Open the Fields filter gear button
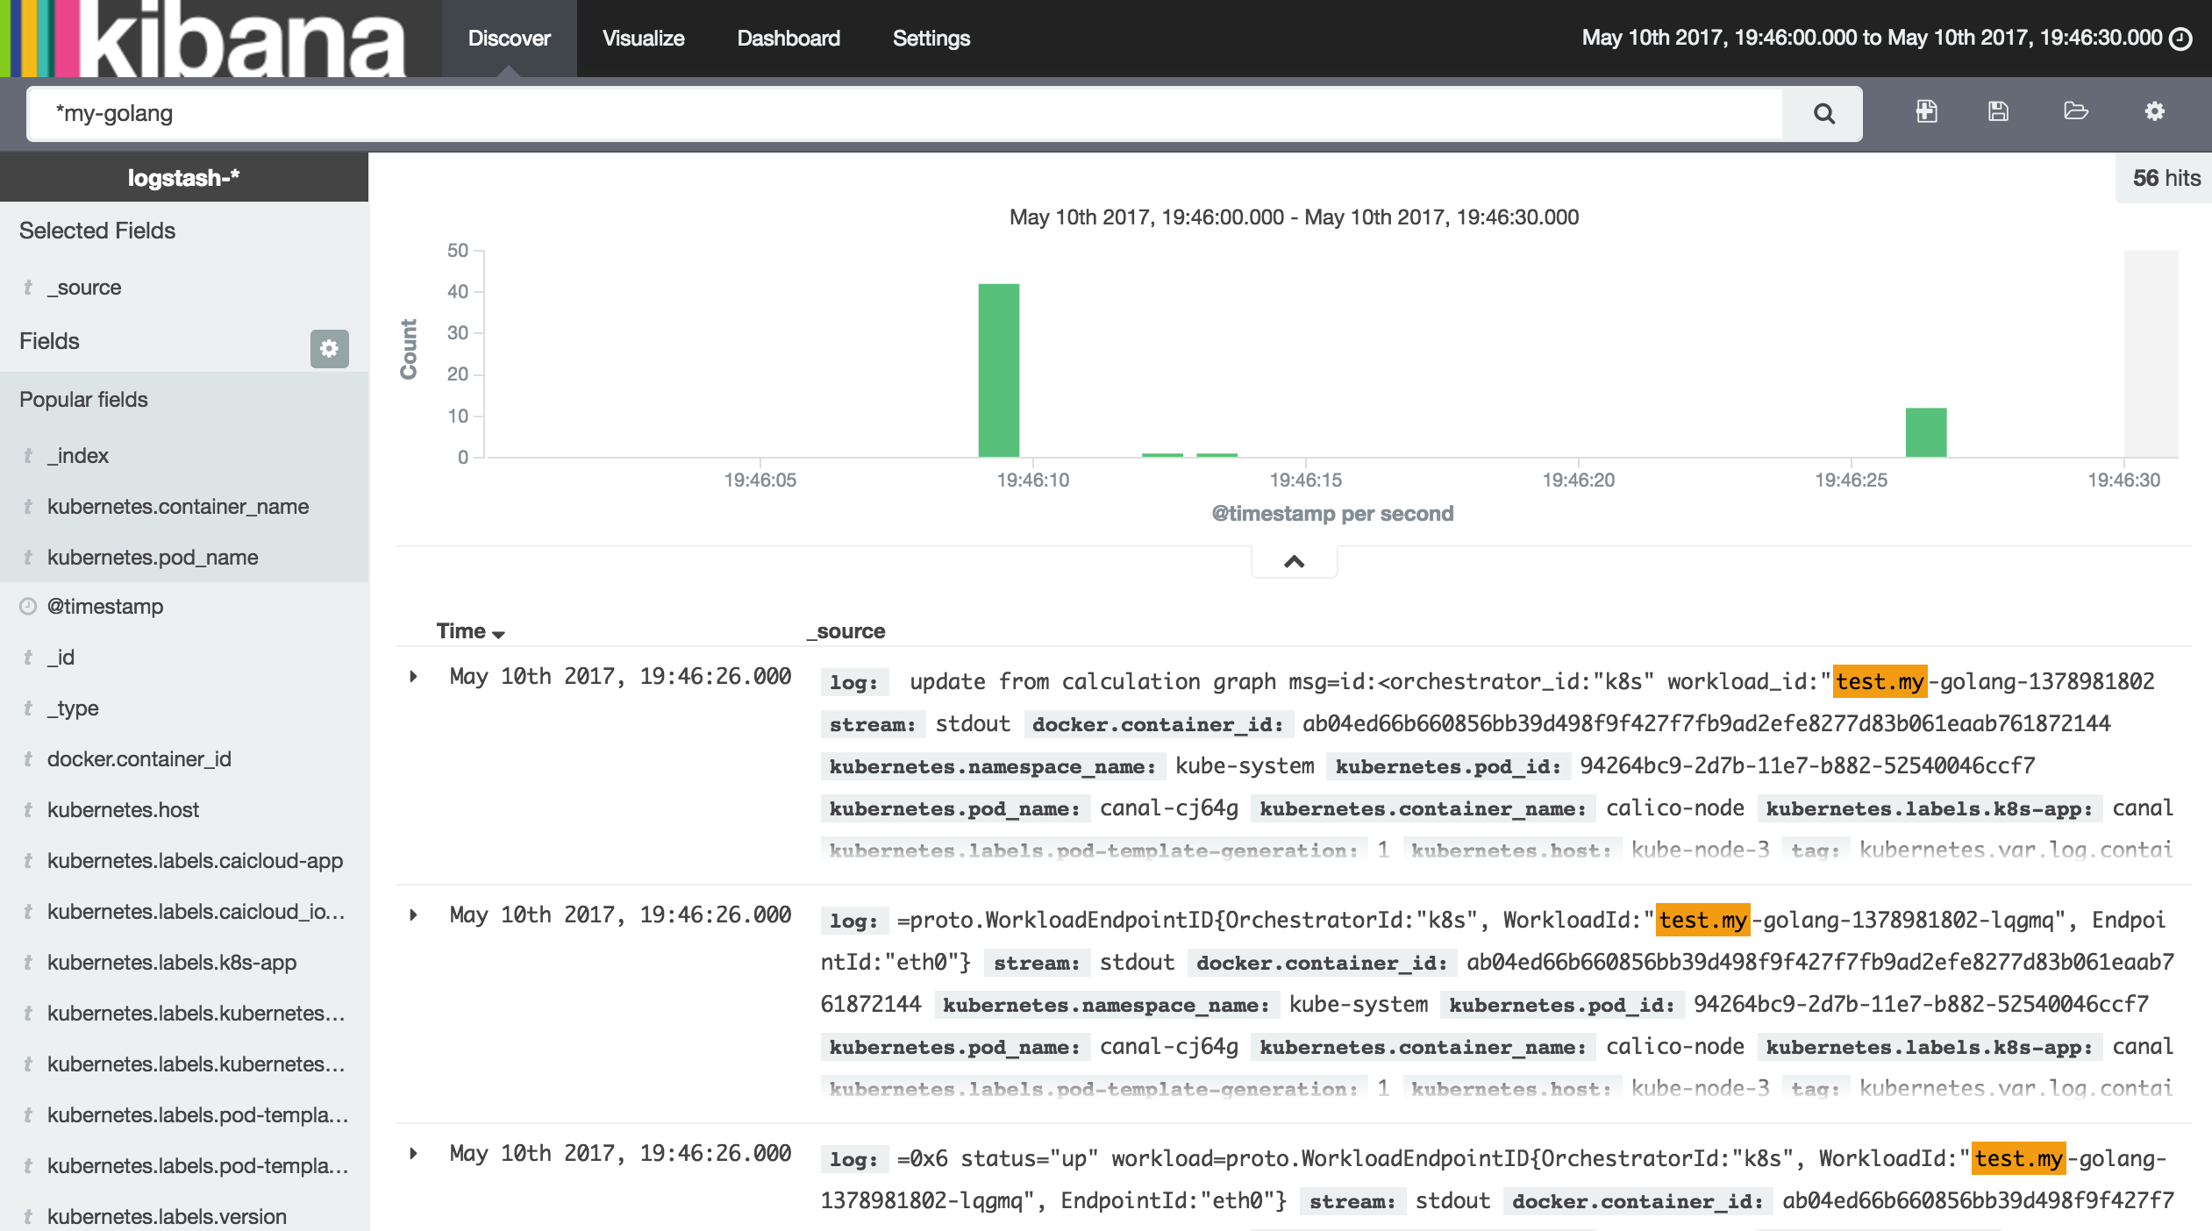The height and width of the screenshot is (1231, 2212). tap(329, 349)
